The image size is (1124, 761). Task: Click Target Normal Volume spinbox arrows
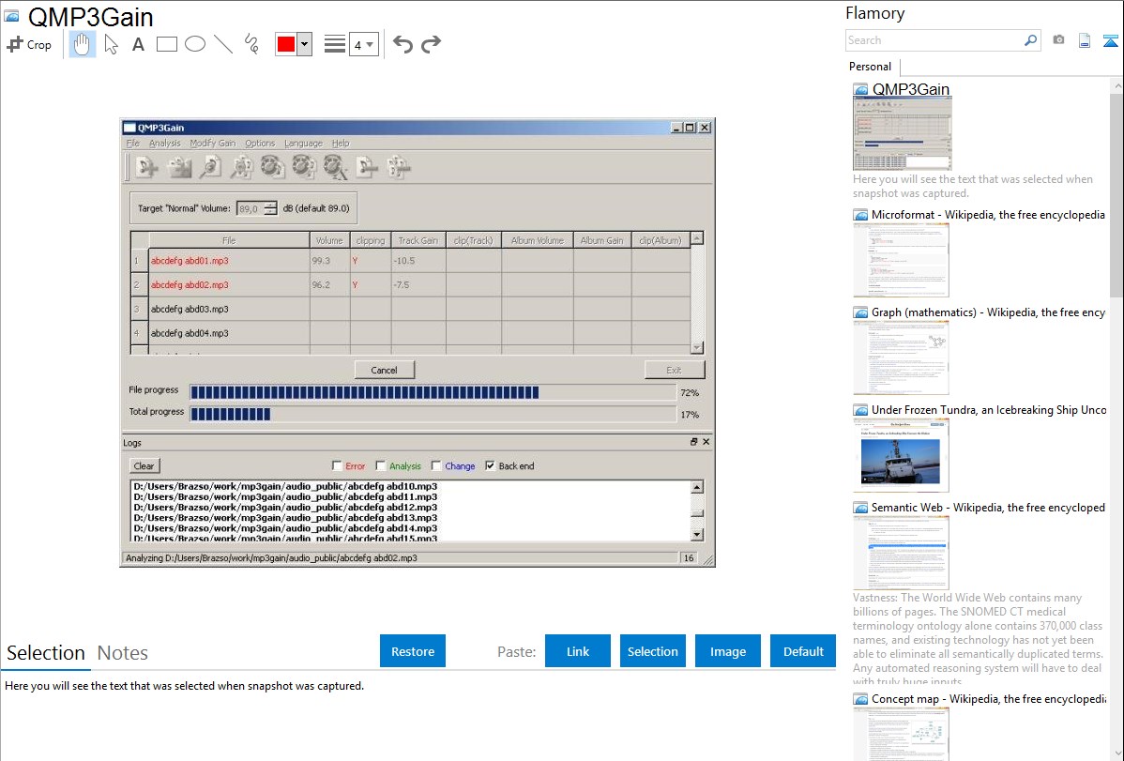270,208
